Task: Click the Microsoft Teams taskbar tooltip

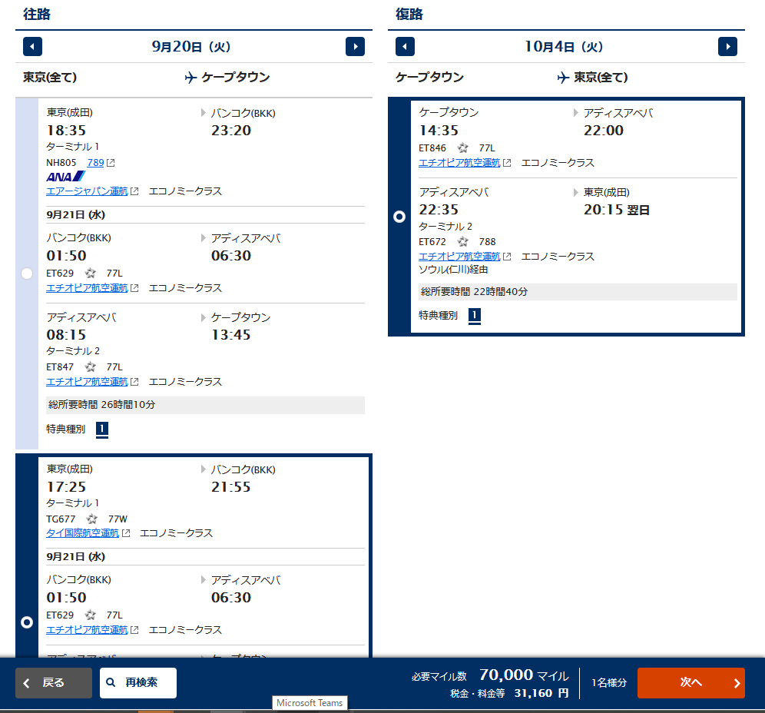Action: click(x=310, y=703)
